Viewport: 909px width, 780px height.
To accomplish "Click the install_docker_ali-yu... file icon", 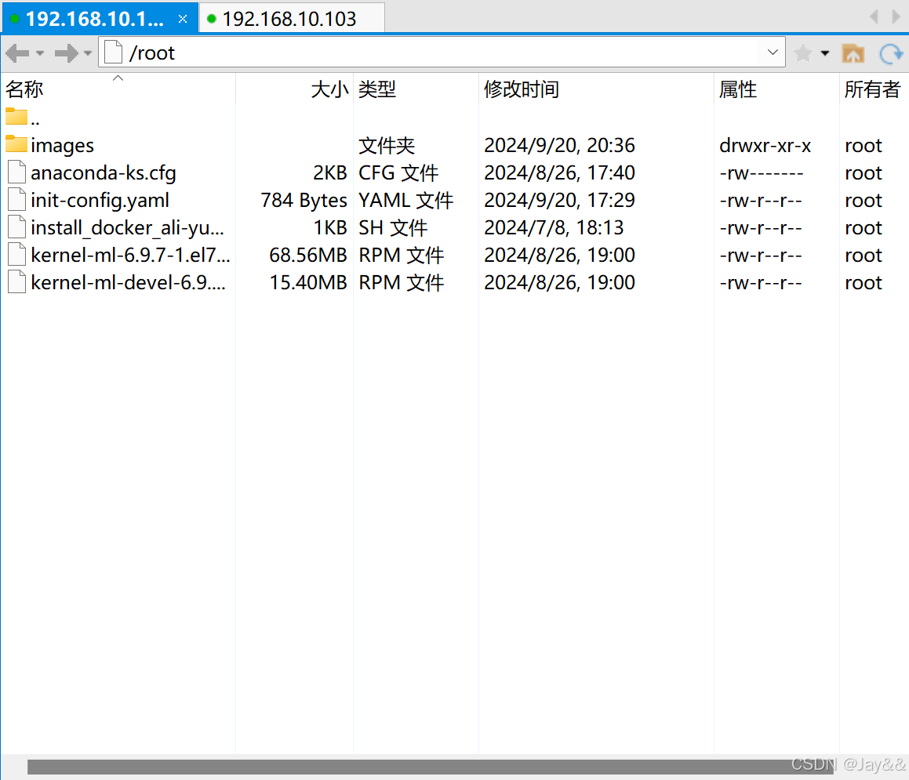I will [x=16, y=227].
